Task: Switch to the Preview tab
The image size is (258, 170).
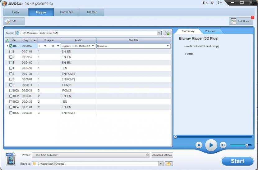Action: pos(210,31)
